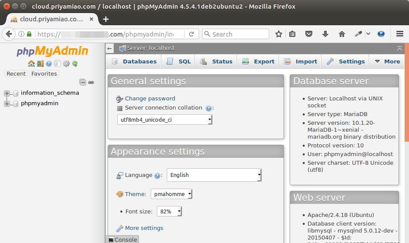409x243 pixels.
Task: Expand the information_schema database node
Action: pos(7,93)
